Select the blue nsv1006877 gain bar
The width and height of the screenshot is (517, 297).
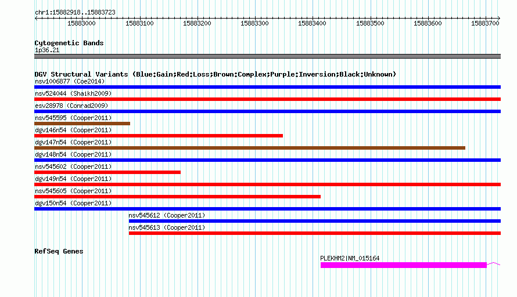tap(267, 87)
